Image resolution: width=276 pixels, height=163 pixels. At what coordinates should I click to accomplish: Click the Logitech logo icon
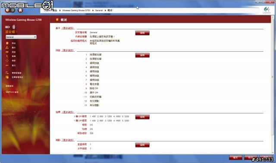coord(267,10)
